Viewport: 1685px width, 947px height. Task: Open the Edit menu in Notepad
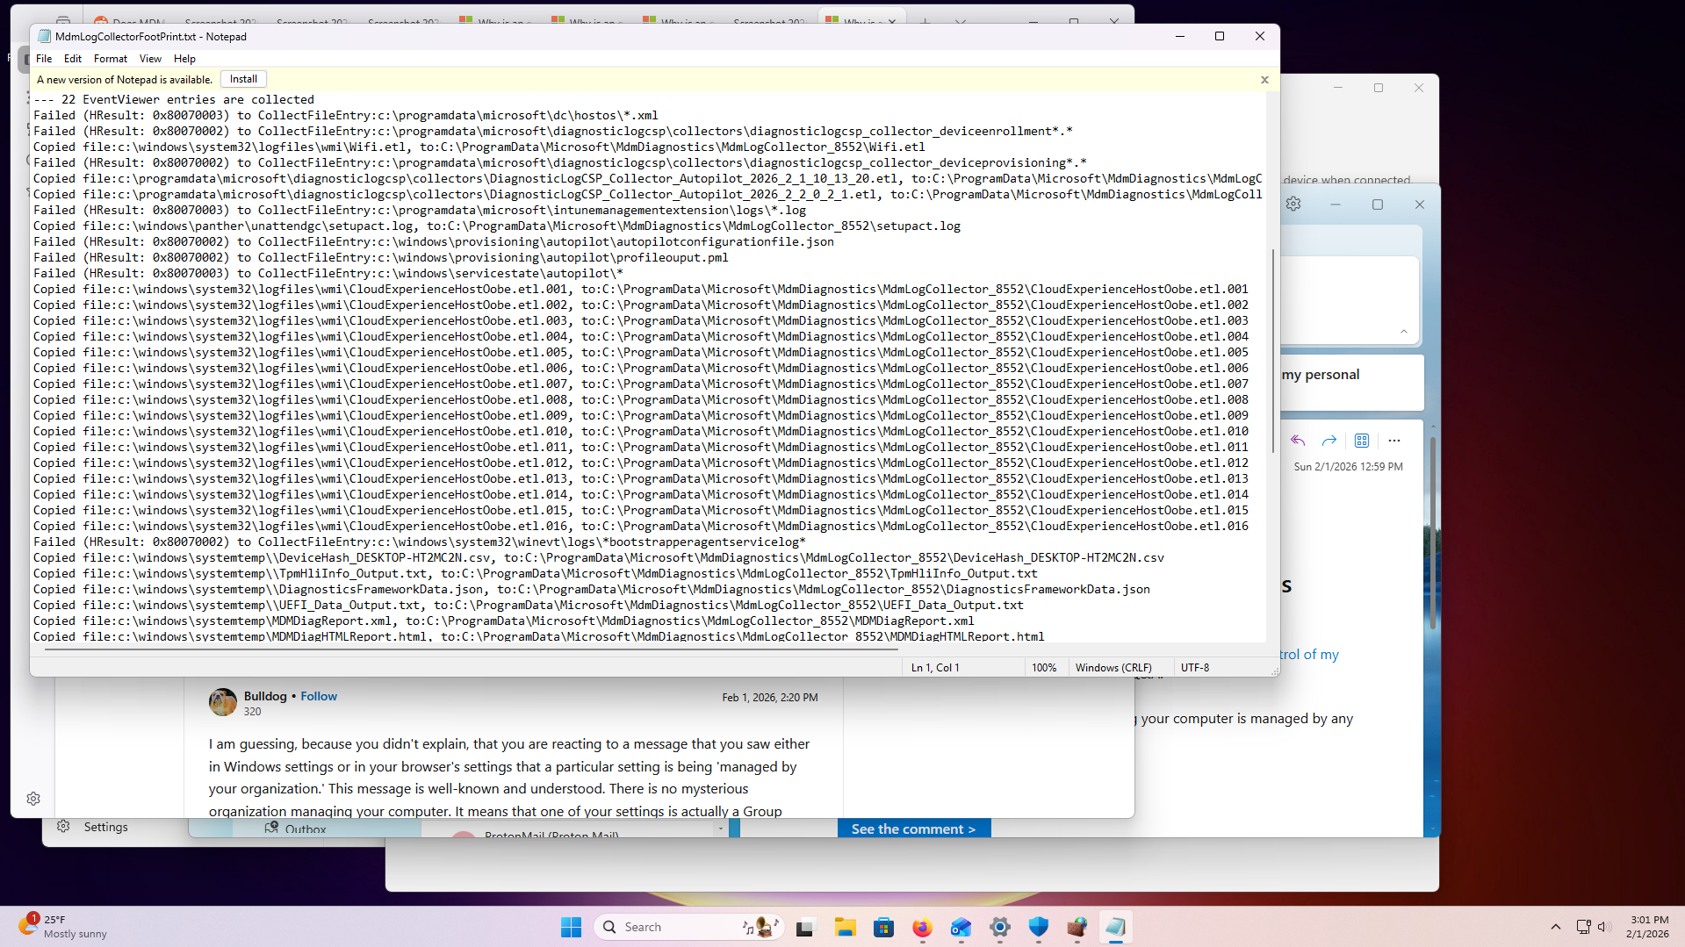73,59
